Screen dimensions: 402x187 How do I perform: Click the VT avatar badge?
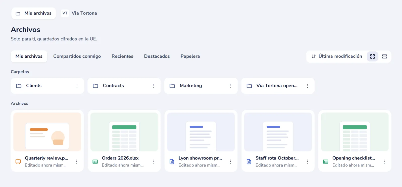(65, 13)
